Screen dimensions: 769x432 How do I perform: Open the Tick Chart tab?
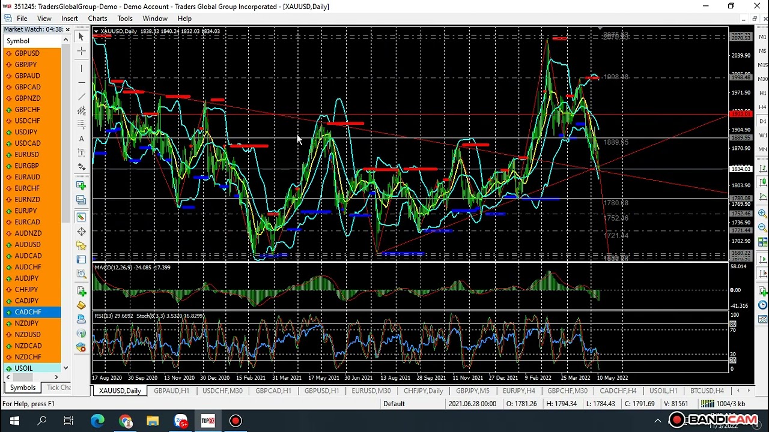[x=58, y=388]
